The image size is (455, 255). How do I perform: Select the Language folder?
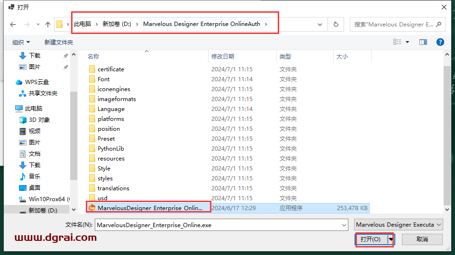(111, 109)
